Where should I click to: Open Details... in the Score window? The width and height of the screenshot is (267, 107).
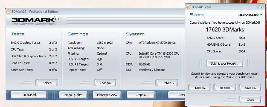tap(200, 88)
